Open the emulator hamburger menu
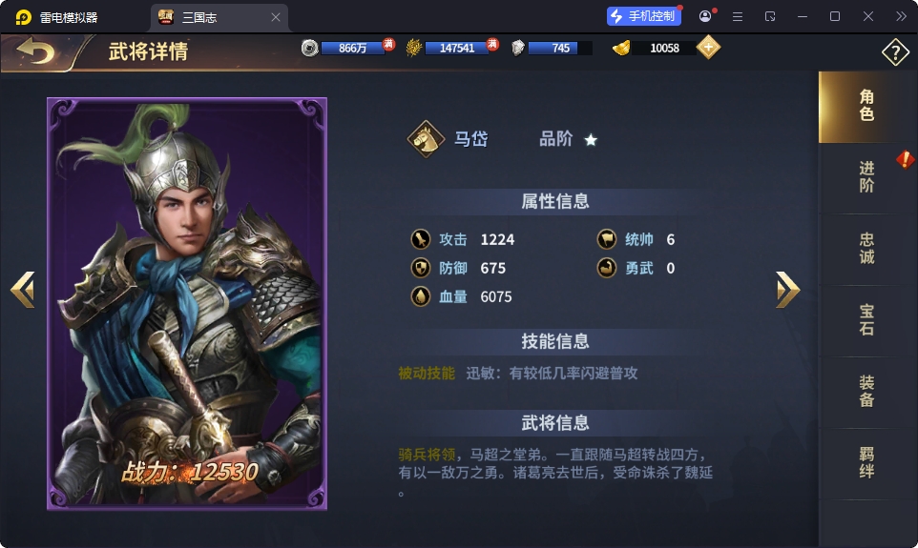The image size is (918, 548). tap(738, 17)
